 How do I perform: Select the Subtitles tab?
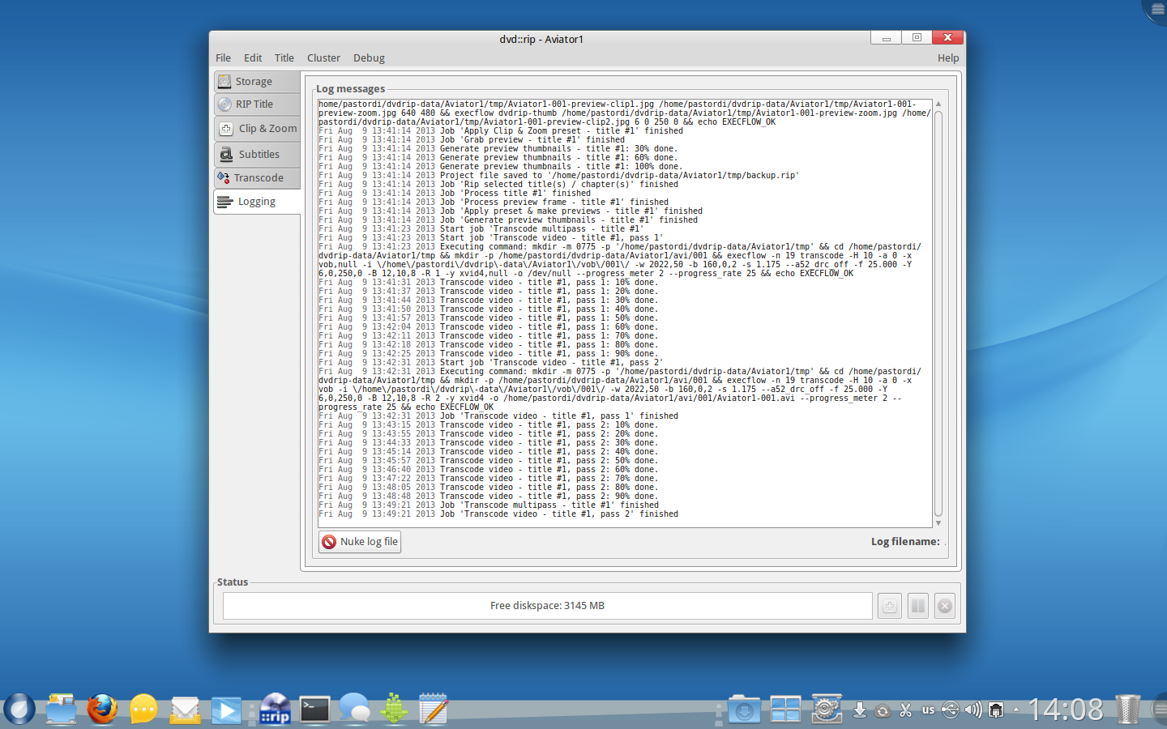tap(257, 154)
